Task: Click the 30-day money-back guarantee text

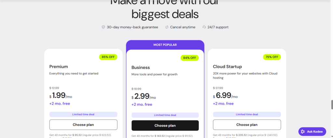Action: click(x=132, y=27)
